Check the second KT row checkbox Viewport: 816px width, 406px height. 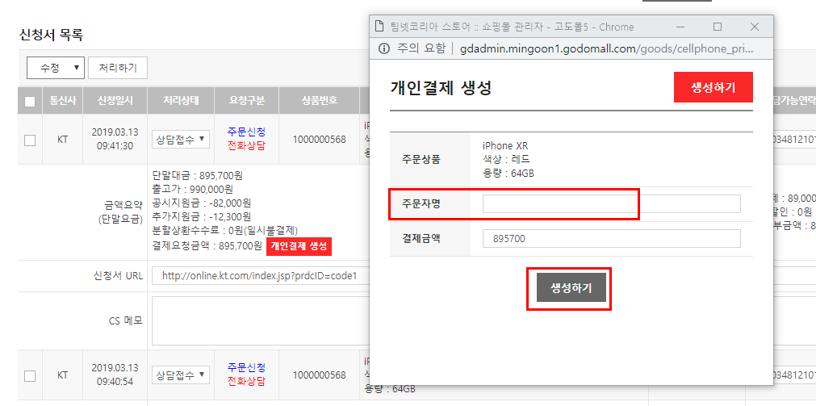click(x=30, y=375)
